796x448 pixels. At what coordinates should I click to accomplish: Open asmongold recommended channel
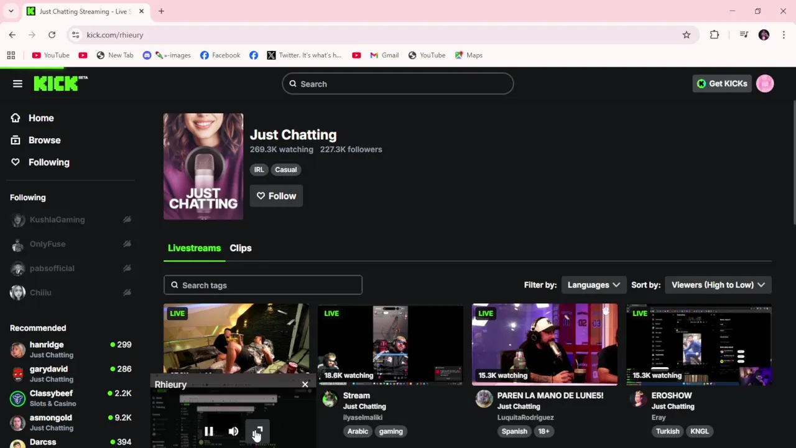[x=71, y=422]
